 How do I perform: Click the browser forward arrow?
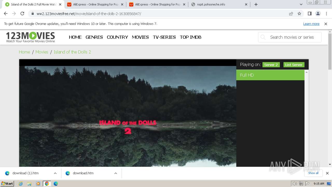[x=14, y=14]
